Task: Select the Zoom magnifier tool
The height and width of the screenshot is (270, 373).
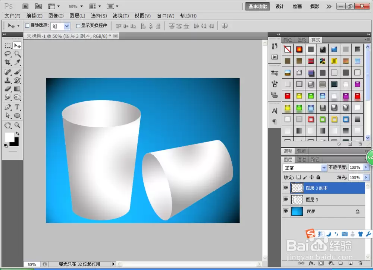Action: pyautogui.click(x=17, y=125)
